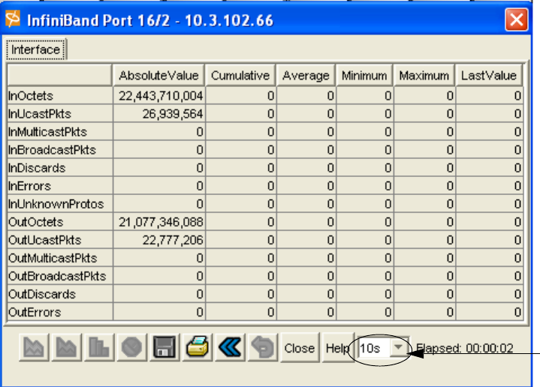The height and width of the screenshot is (387, 540).
Task: Click OutOctets Average cell
Action: click(x=306, y=222)
